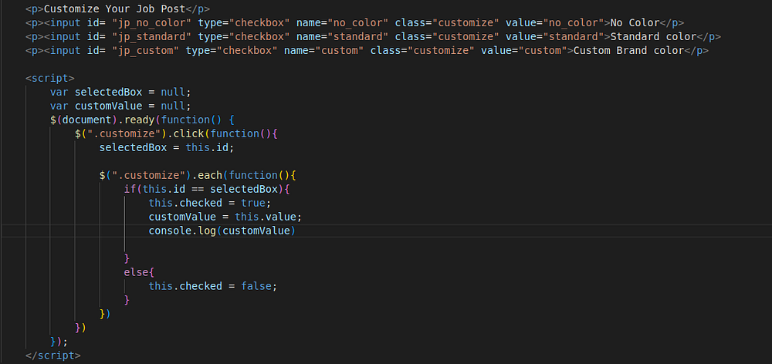The width and height of the screenshot is (772, 364).
Task: Click the text "Customize Your Job Post"
Action: tap(115, 8)
